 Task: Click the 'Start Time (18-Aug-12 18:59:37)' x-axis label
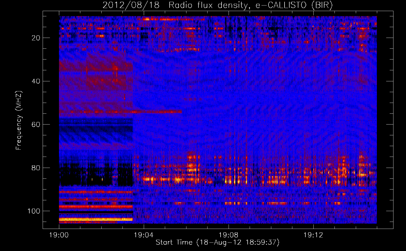218,242
